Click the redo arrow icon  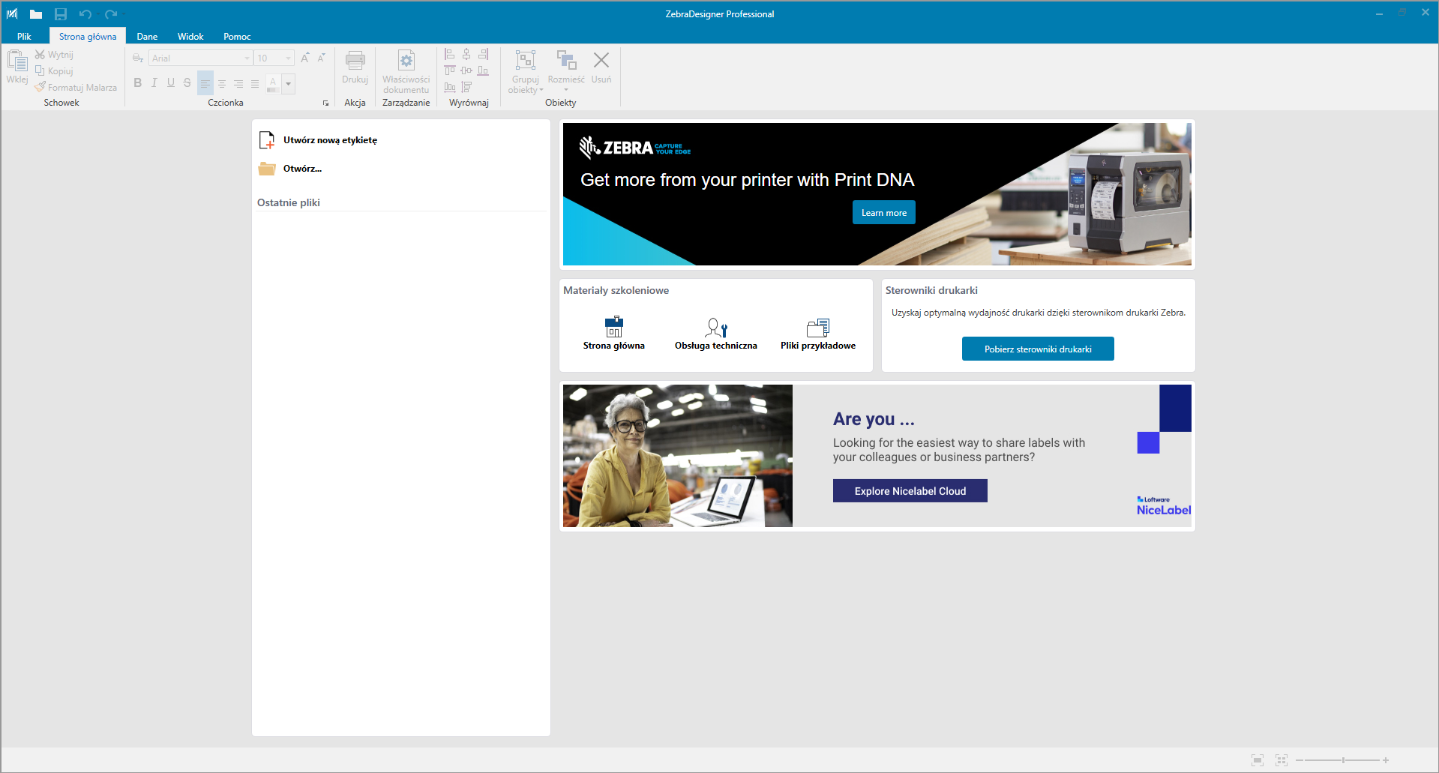pyautogui.click(x=111, y=14)
